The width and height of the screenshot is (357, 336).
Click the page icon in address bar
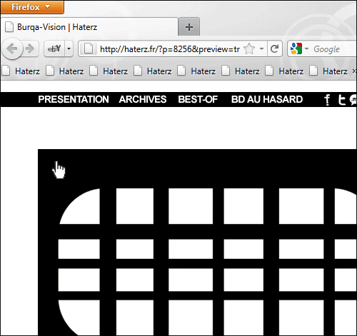[89, 49]
